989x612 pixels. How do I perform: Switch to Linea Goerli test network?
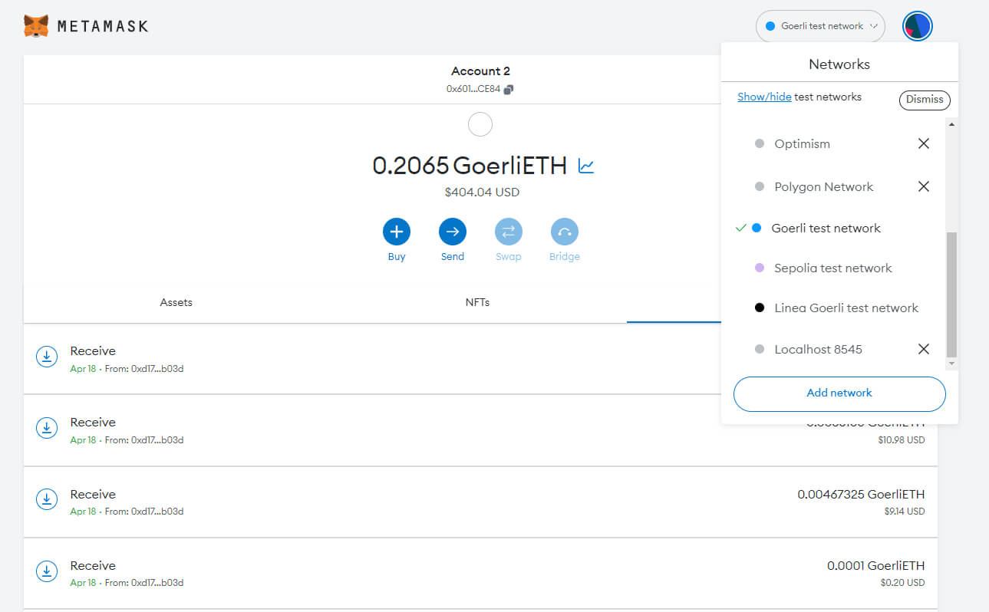[x=846, y=308]
